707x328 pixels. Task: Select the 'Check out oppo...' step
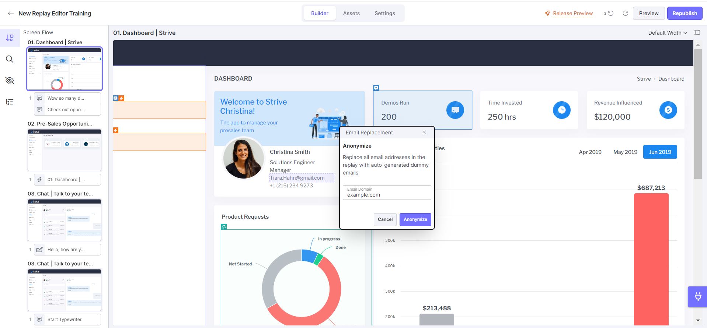(67, 110)
